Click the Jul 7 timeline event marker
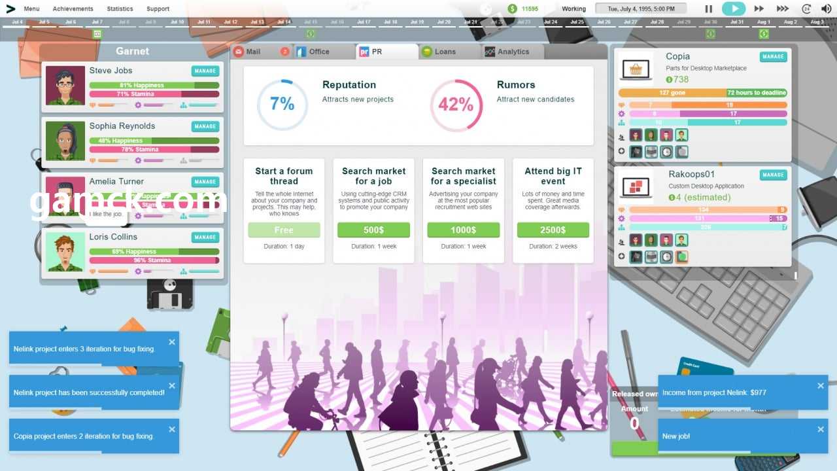The width and height of the screenshot is (837, 471). pos(97,33)
